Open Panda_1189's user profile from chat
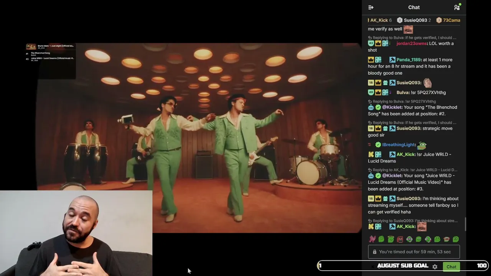The width and height of the screenshot is (491, 276). (x=409, y=60)
